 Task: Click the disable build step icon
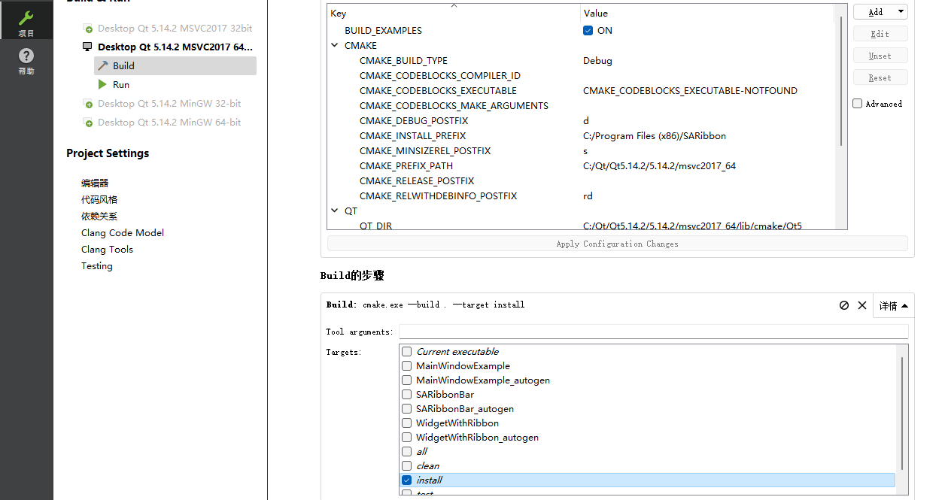pyautogui.click(x=845, y=305)
